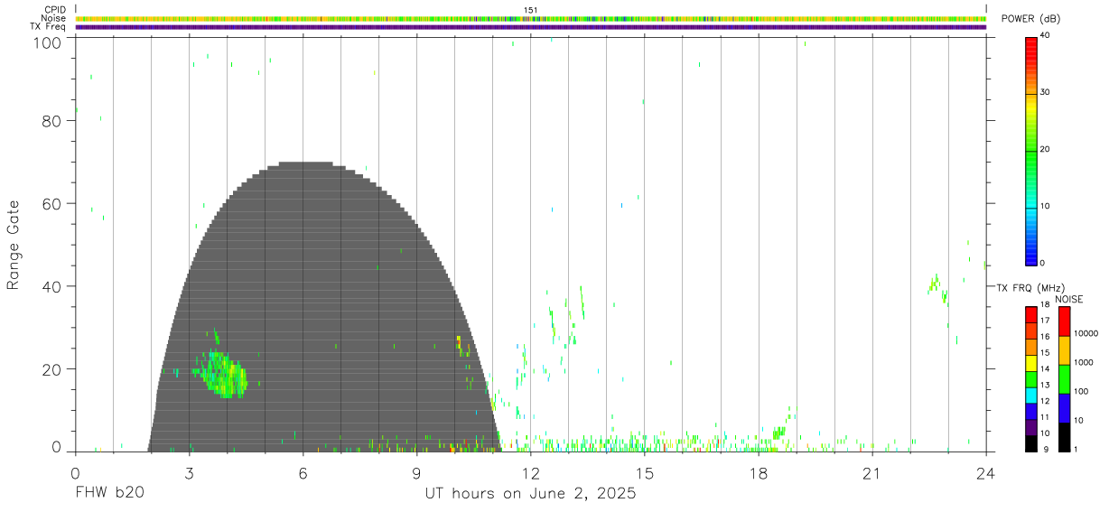
Task: Click the Range Gate tick label 20
Action: coord(51,369)
